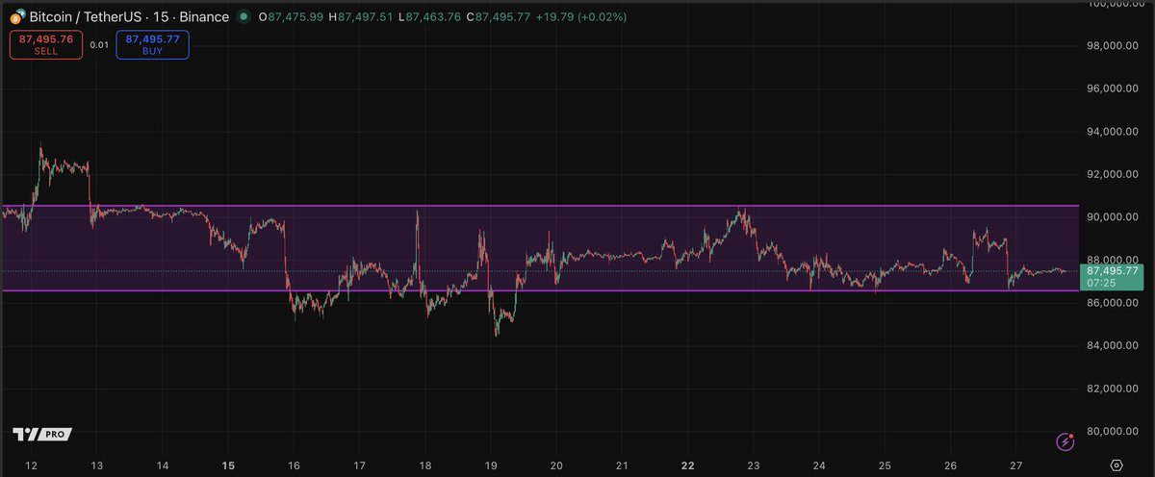Click date 27 on the time axis
The image size is (1155, 477).
pos(1016,464)
